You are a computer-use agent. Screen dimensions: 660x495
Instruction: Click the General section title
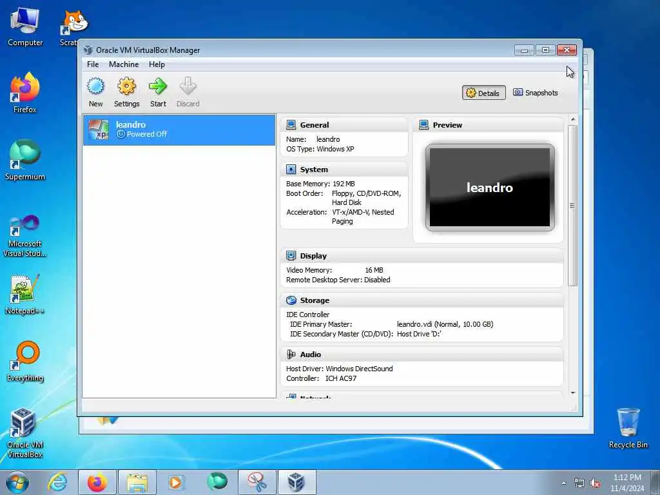[315, 125]
